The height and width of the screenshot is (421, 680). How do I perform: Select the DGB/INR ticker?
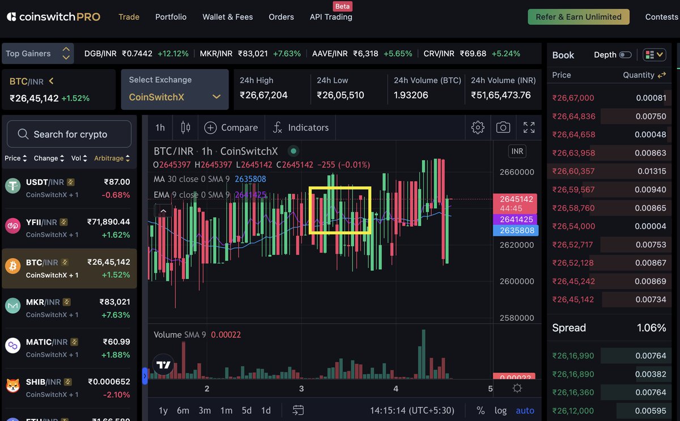tap(137, 54)
